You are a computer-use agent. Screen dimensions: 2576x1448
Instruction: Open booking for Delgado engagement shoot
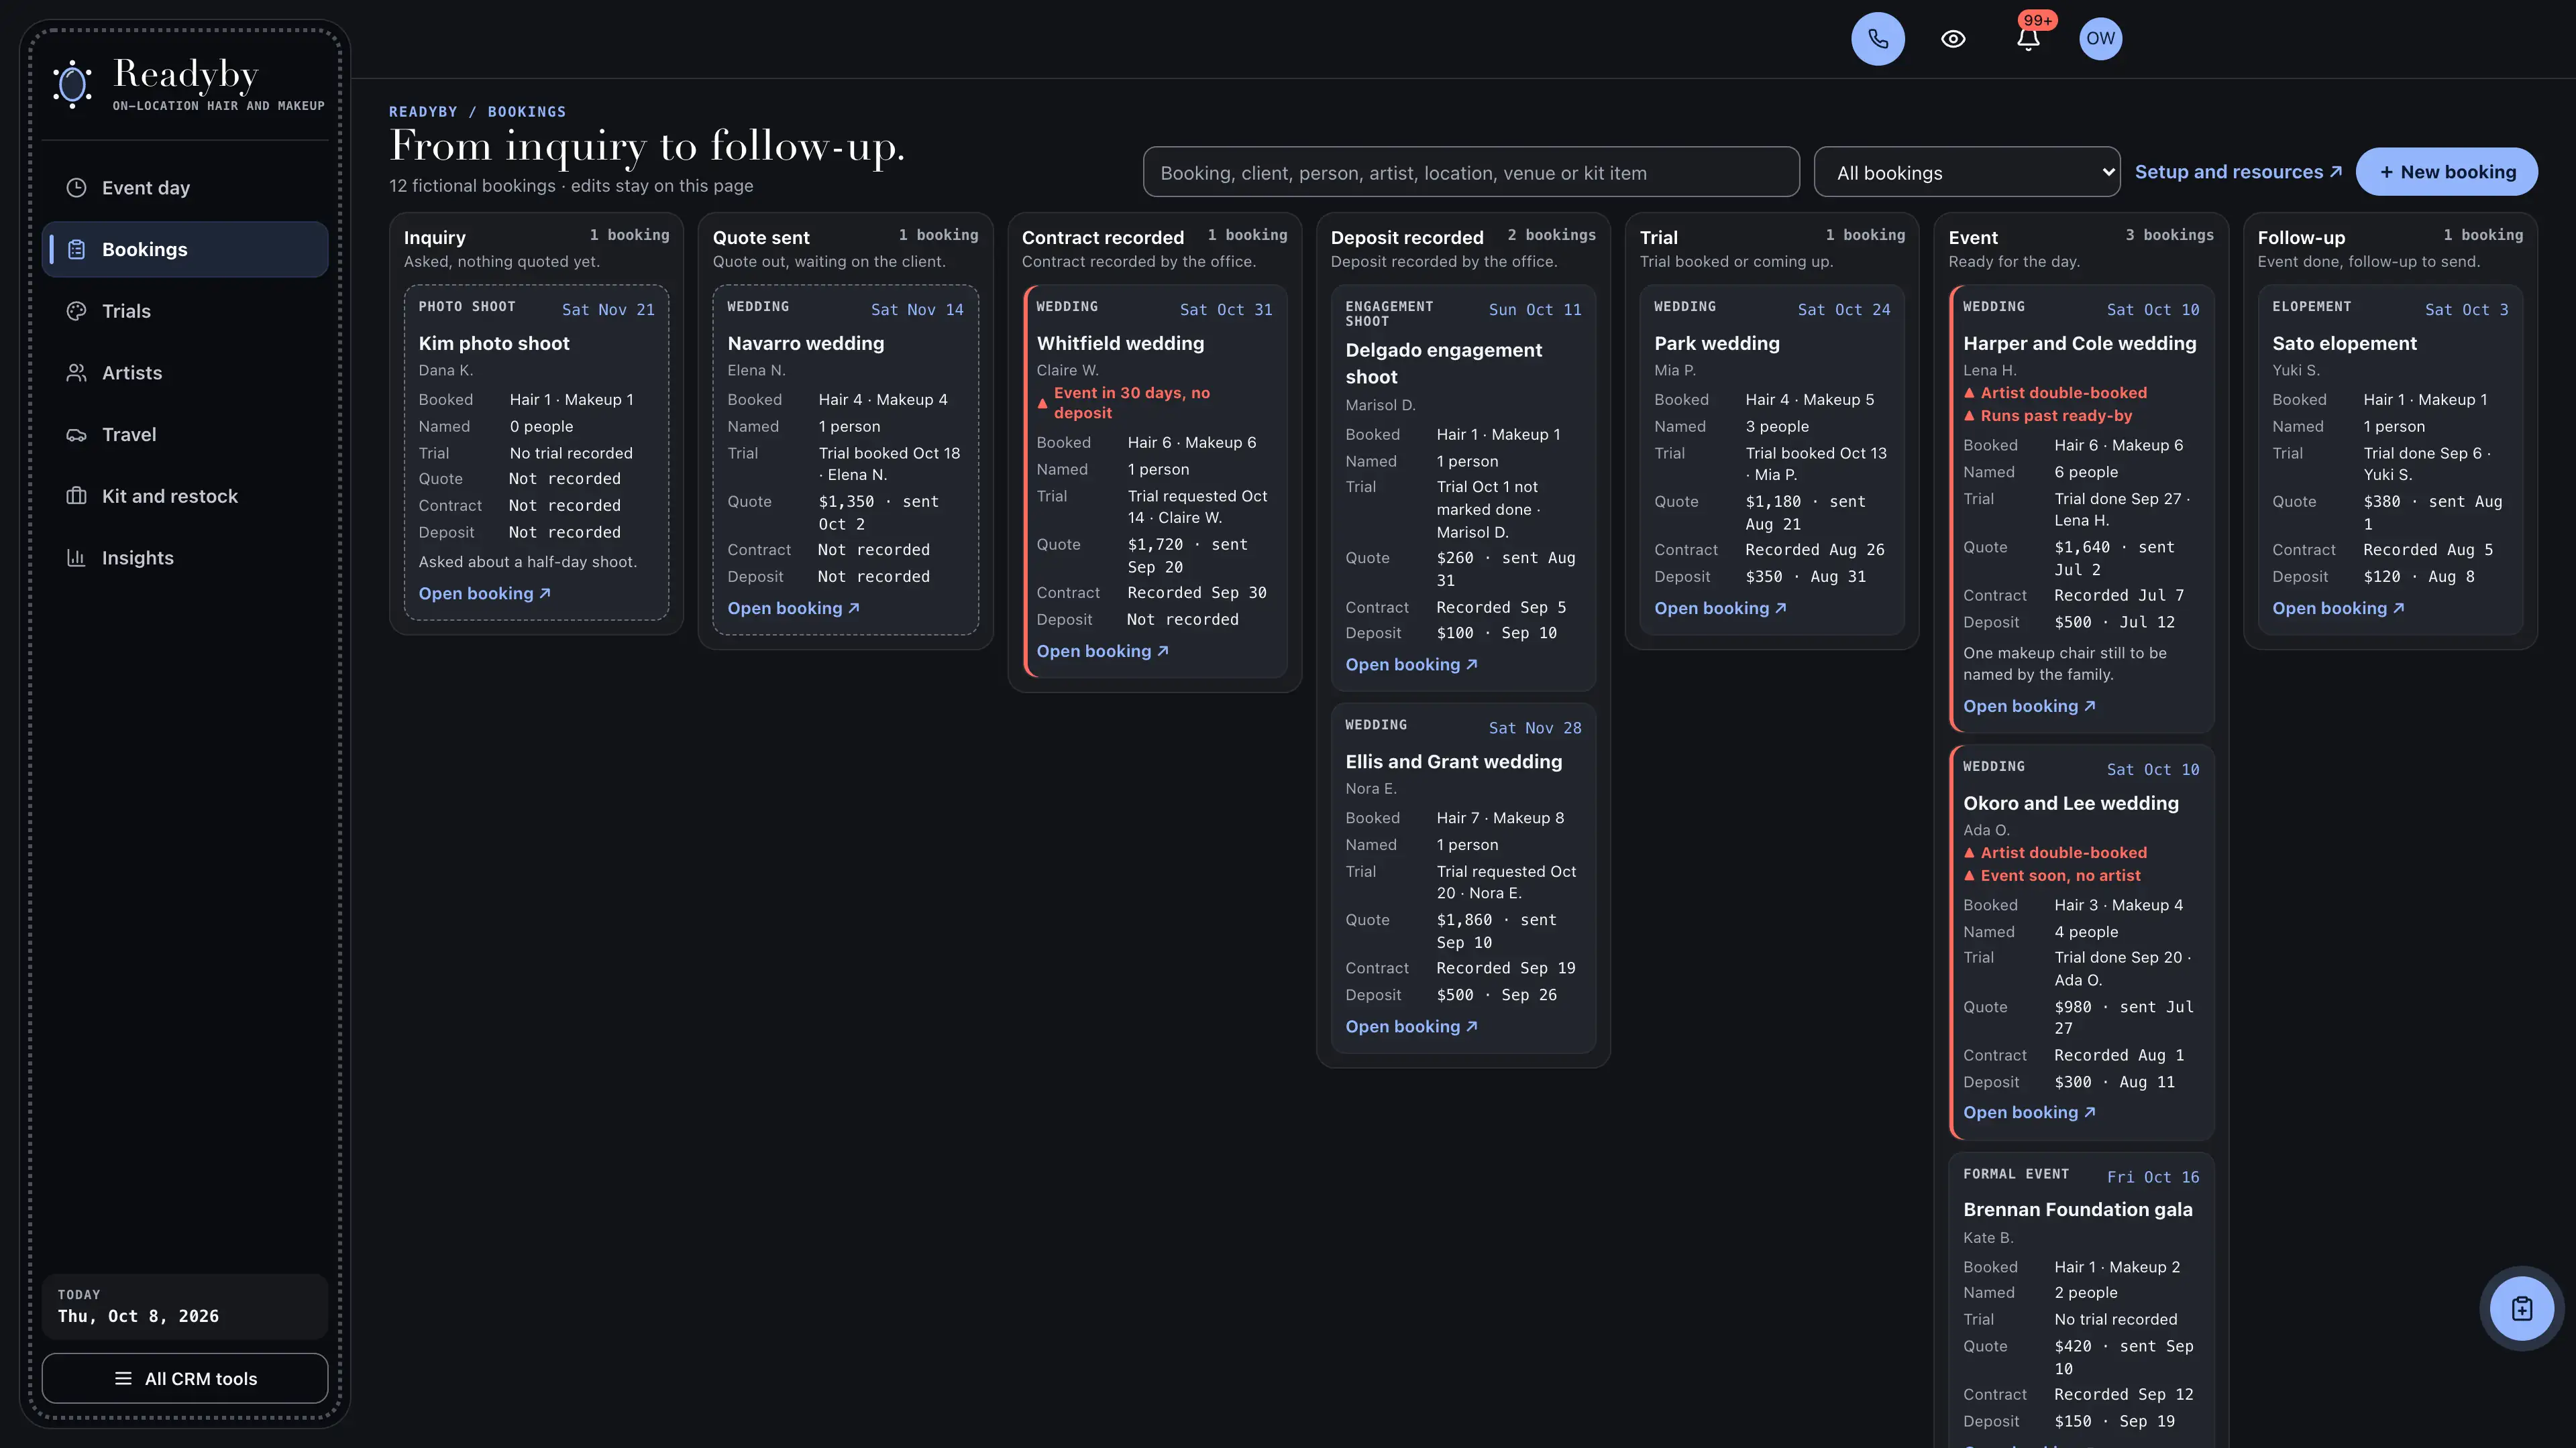pyautogui.click(x=1412, y=666)
